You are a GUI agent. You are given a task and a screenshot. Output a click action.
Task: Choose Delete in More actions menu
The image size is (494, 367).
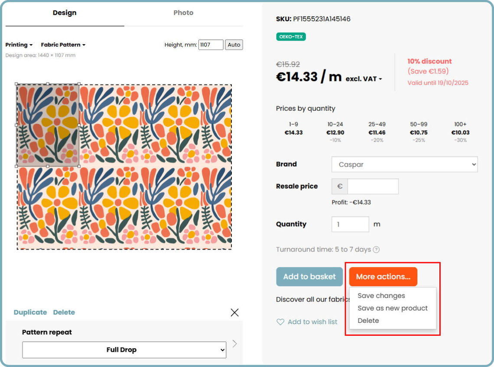point(368,321)
